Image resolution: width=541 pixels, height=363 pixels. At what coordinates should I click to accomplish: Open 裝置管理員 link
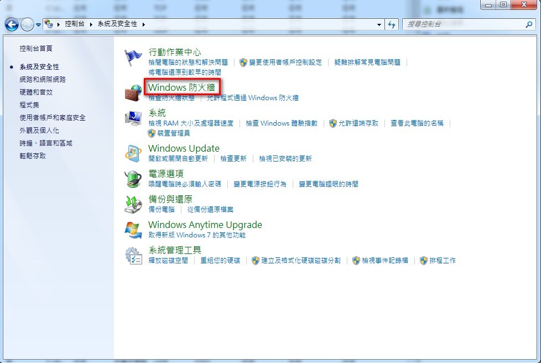tap(174, 133)
